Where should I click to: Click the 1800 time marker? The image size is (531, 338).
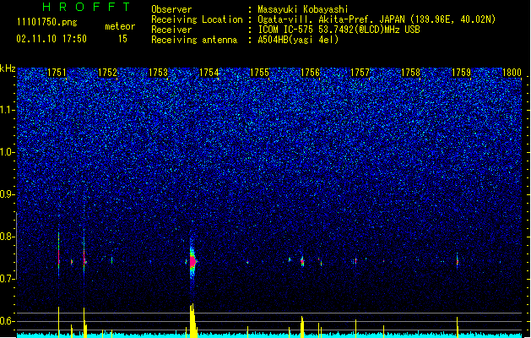click(x=512, y=73)
